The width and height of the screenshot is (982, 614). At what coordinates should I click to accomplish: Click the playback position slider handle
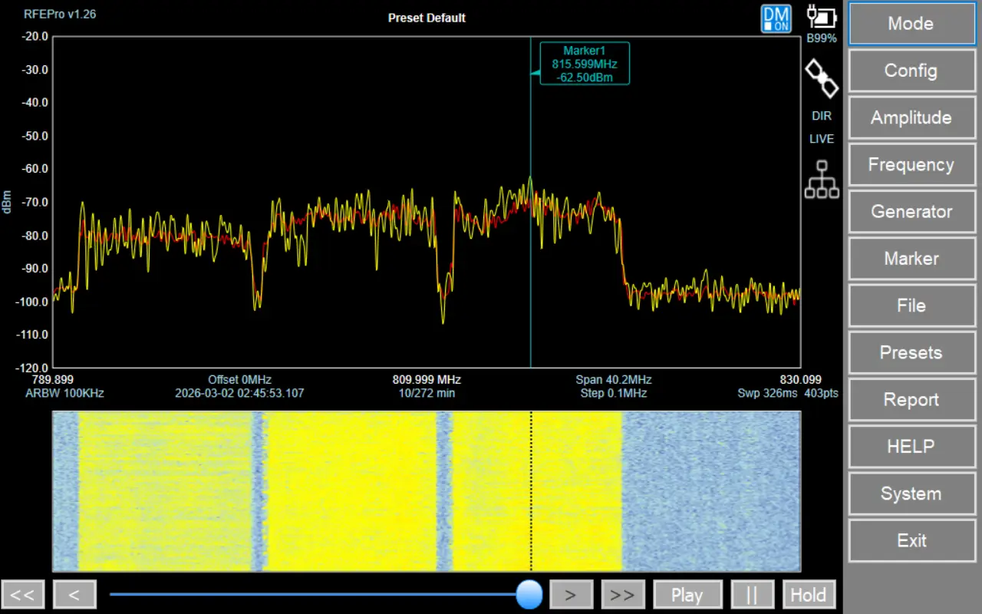tap(529, 594)
